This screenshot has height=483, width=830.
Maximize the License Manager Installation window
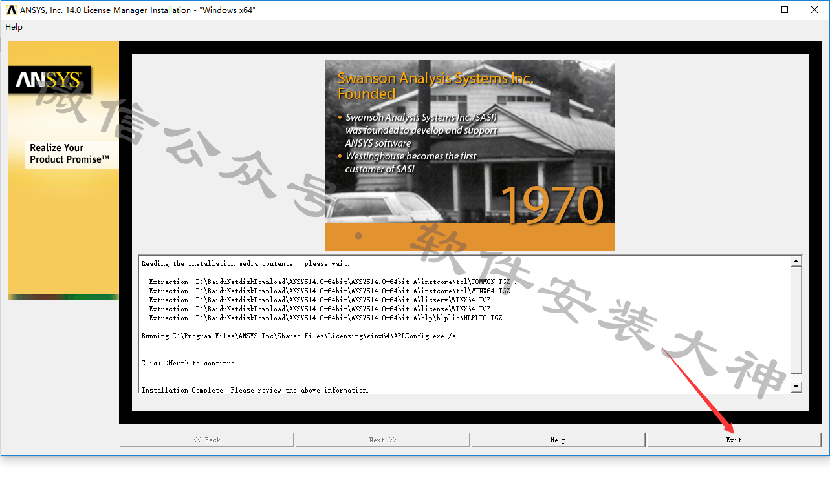[x=785, y=10]
